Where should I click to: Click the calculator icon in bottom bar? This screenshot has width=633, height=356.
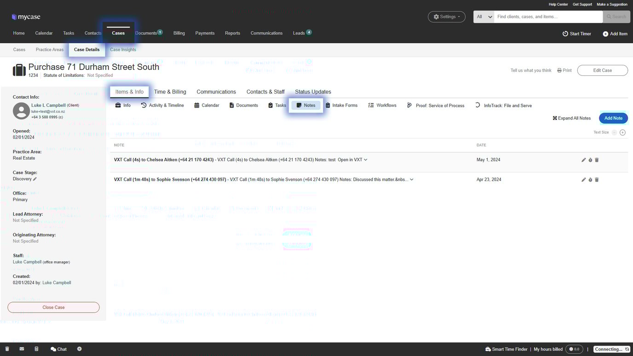coord(36,349)
